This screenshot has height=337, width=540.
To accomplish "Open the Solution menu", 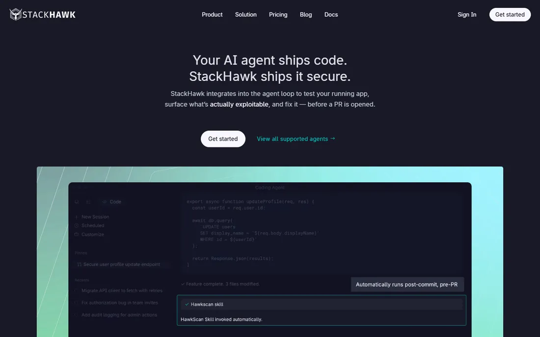I will pyautogui.click(x=245, y=14).
